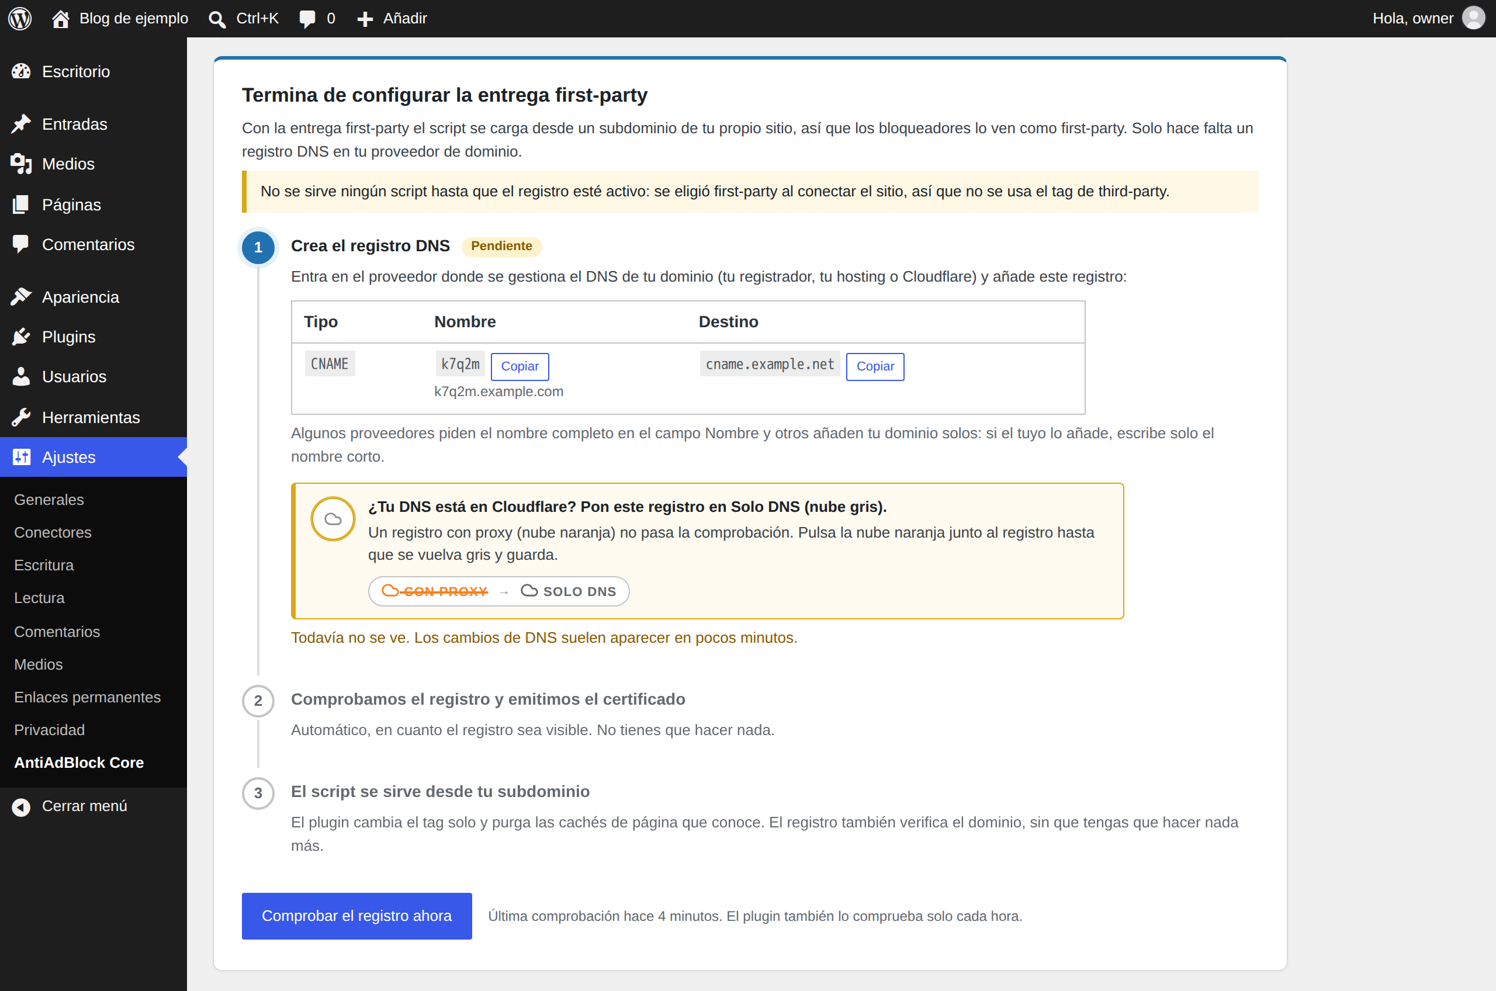Viewport: 1496px width, 991px height.
Task: Open Generales settings submenu item
Action: click(x=49, y=499)
